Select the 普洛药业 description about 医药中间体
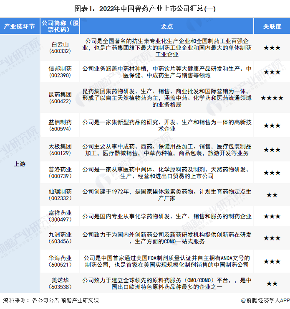 [x=167, y=173]
